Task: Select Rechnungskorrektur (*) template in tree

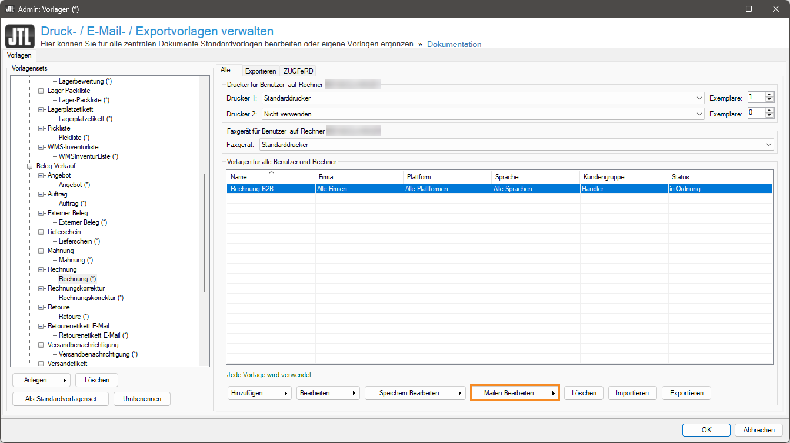Action: 91,298
